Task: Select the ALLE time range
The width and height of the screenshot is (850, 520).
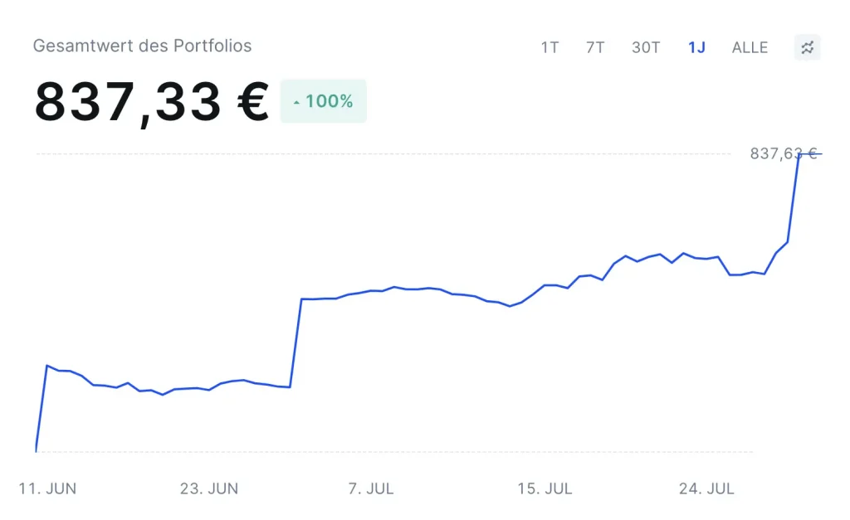Action: (750, 47)
